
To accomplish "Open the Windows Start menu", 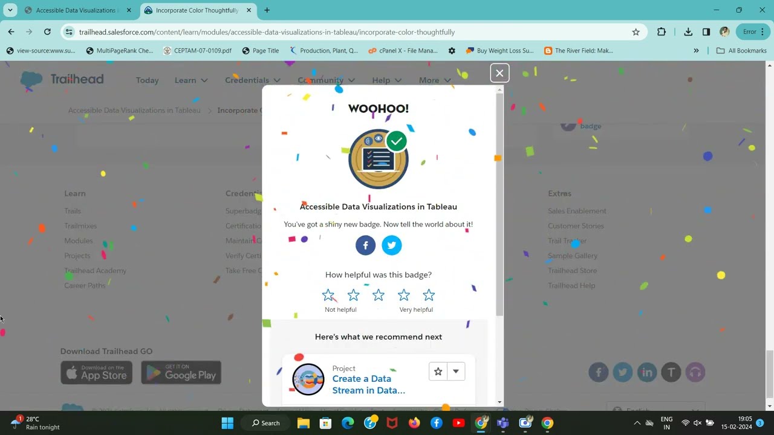I will [x=227, y=423].
